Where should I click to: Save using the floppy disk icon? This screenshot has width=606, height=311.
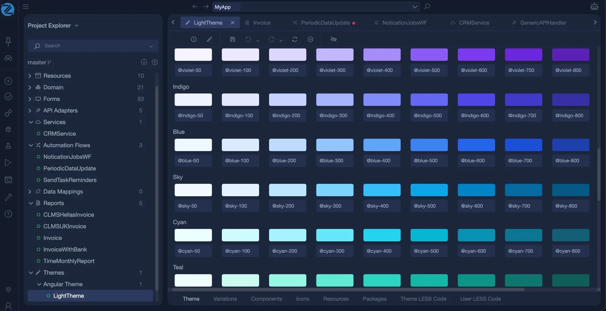click(x=232, y=39)
